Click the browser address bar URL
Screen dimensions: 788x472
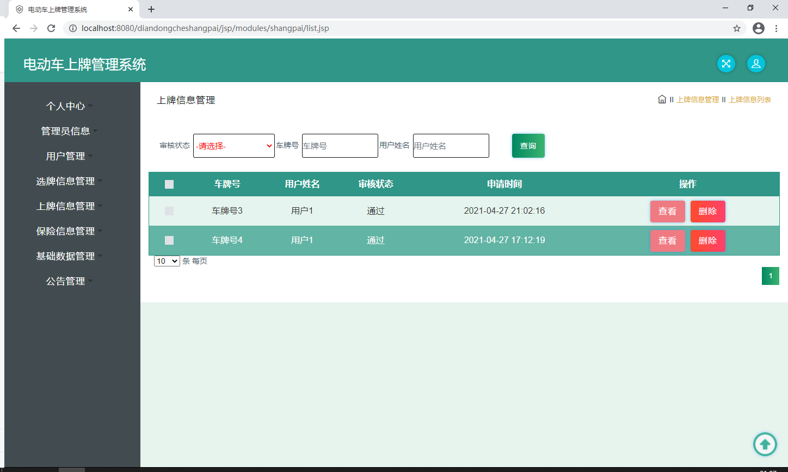tap(205, 28)
